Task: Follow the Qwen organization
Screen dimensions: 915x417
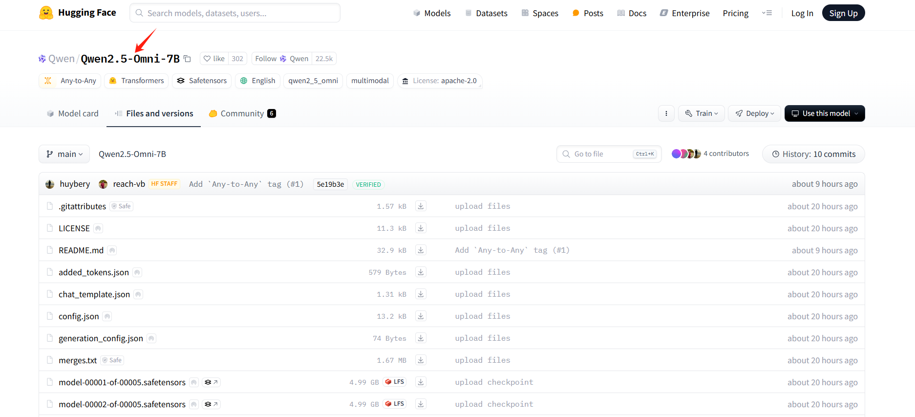Action: click(x=282, y=59)
